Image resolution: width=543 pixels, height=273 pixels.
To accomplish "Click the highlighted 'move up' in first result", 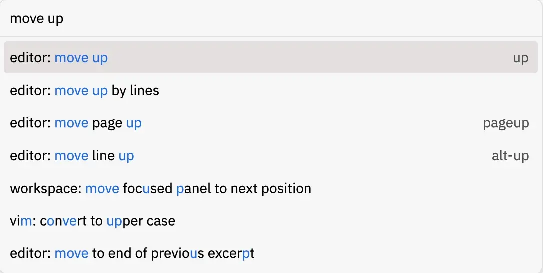I will pos(81,58).
